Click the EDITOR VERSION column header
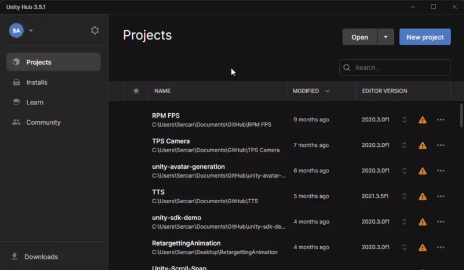 385,91
